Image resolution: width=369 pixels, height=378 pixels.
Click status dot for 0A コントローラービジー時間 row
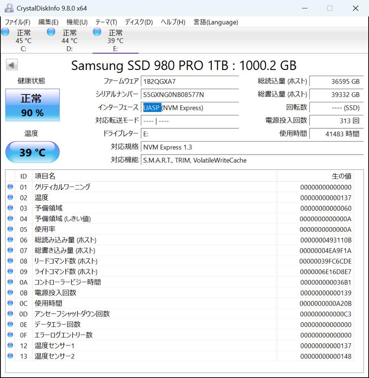[10, 282]
